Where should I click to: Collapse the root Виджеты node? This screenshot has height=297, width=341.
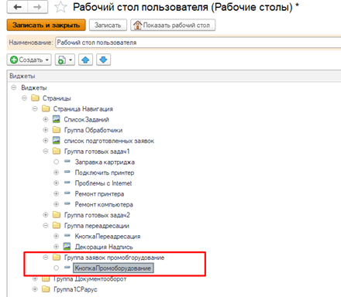click(14, 87)
